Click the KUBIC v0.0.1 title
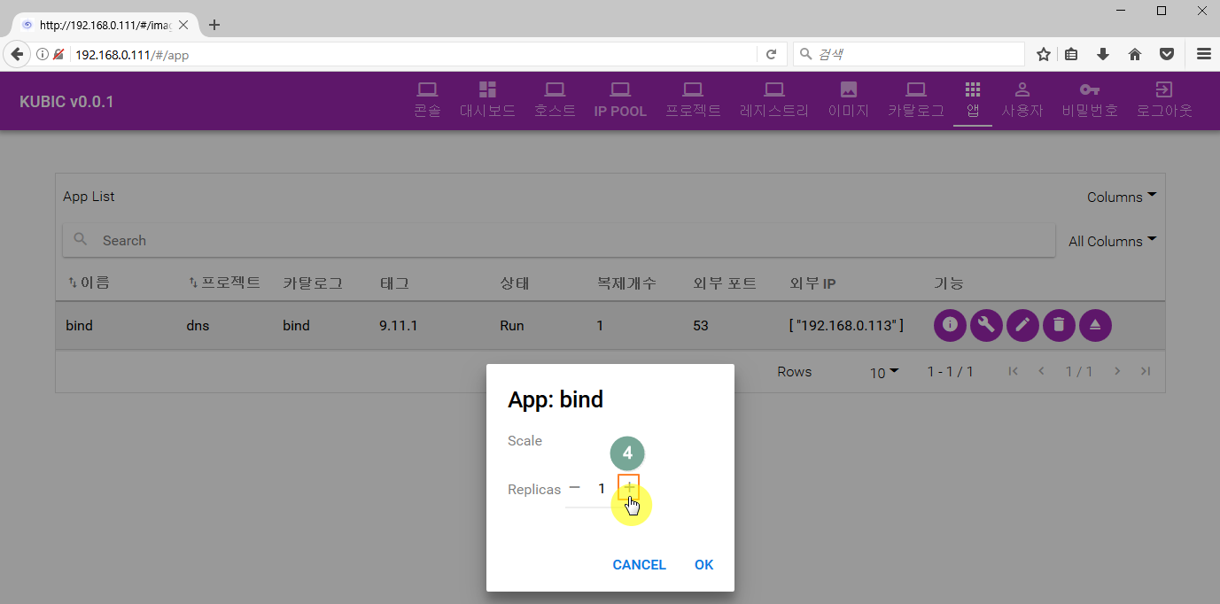This screenshot has height=604, width=1220. (x=66, y=102)
